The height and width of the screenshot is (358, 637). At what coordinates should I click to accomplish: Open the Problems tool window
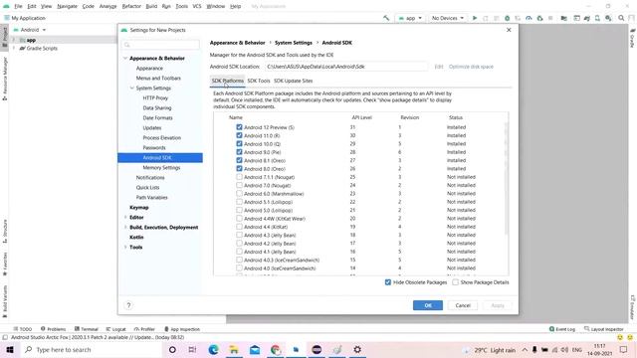pos(53,329)
